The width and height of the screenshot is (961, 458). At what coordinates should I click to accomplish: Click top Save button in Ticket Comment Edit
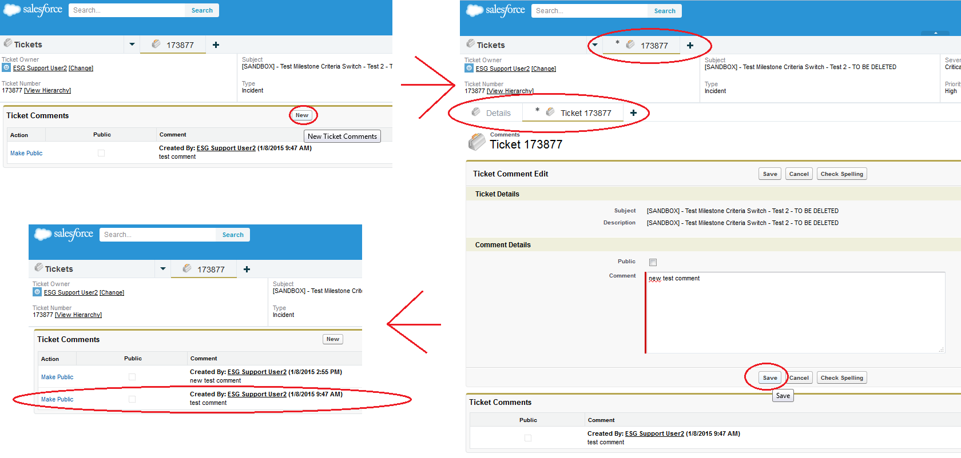(x=770, y=174)
